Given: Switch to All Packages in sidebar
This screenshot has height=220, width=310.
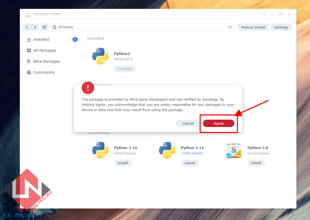Looking at the screenshot, I should [x=45, y=50].
